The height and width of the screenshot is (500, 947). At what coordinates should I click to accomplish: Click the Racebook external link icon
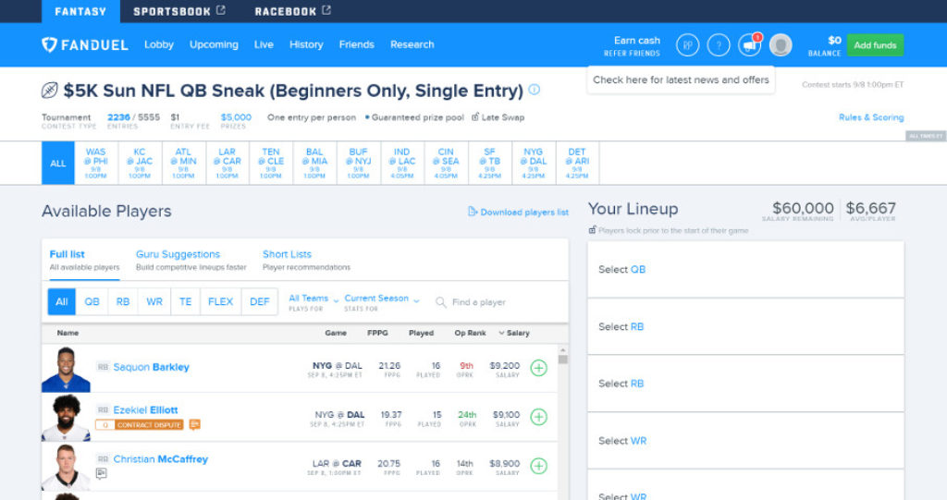pos(326,10)
